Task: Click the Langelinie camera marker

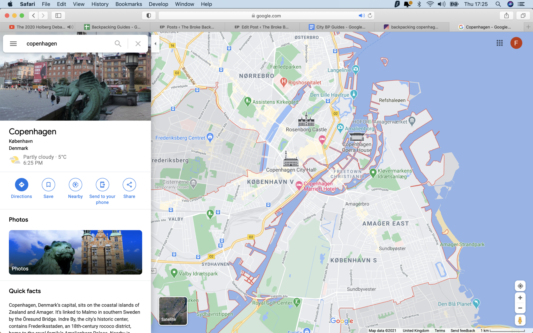Action: (x=356, y=69)
